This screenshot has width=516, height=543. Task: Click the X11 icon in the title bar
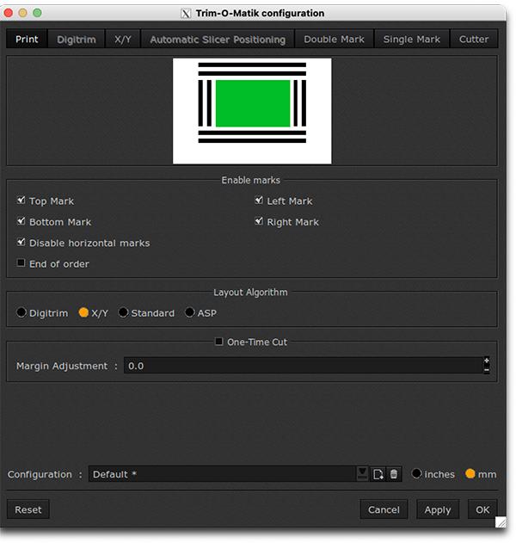[x=186, y=14]
